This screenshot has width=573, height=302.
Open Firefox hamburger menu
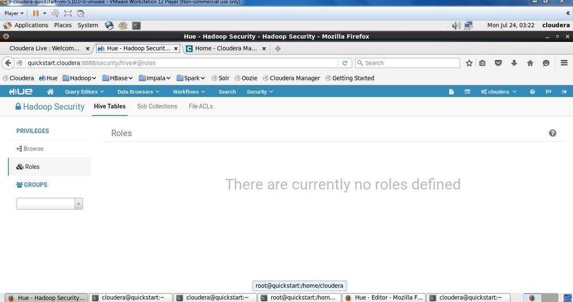pos(564,63)
